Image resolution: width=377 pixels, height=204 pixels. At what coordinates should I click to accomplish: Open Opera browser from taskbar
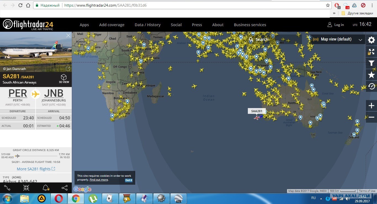click(x=59, y=198)
